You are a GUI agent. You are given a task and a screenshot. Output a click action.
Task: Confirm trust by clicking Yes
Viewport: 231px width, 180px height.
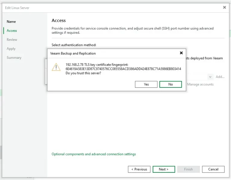click(x=146, y=84)
